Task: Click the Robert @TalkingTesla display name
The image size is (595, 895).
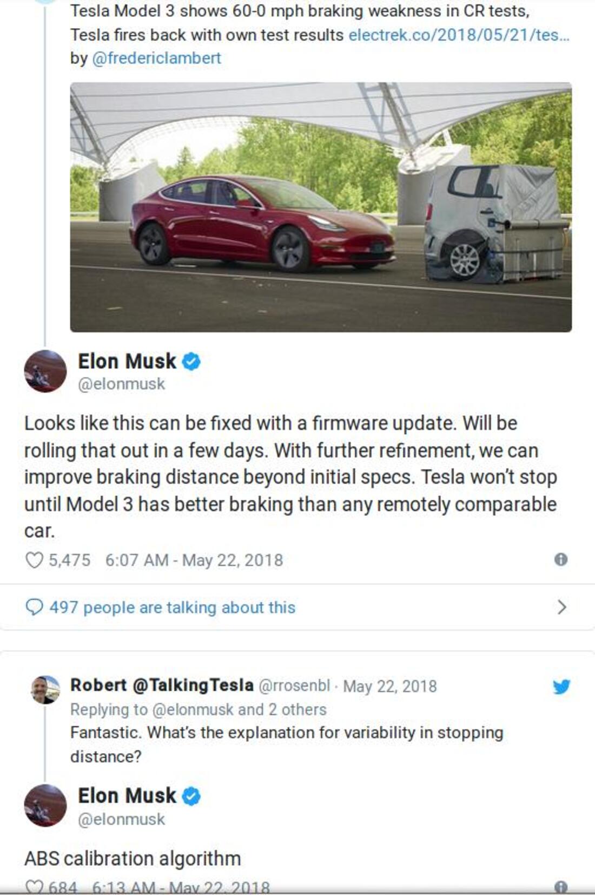Action: [x=162, y=685]
